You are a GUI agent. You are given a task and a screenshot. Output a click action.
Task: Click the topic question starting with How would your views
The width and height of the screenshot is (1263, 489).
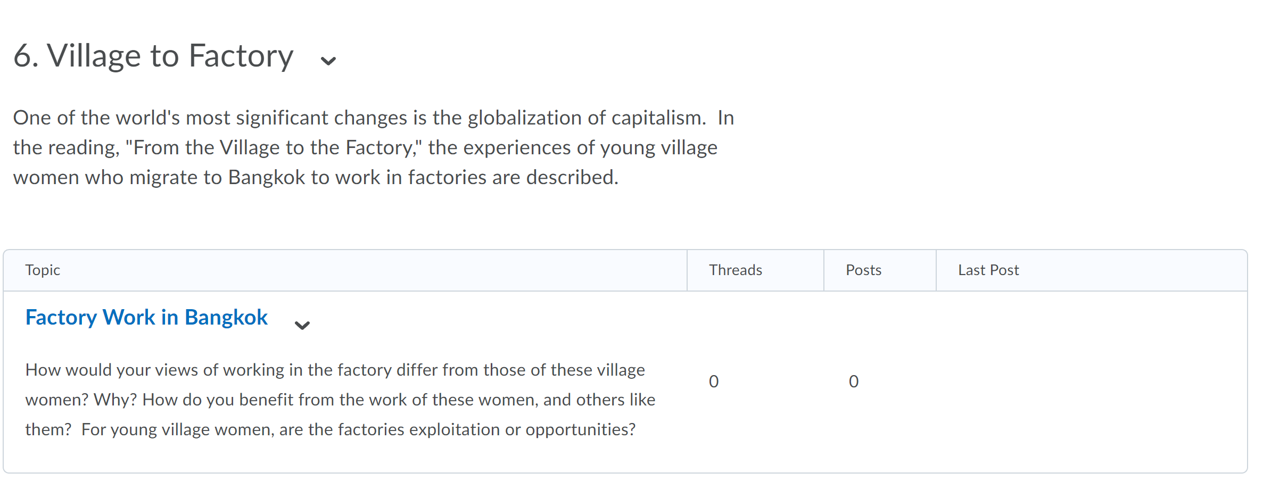341,400
